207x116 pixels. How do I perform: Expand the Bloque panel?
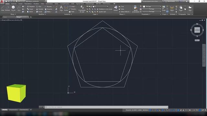coord(122,14)
